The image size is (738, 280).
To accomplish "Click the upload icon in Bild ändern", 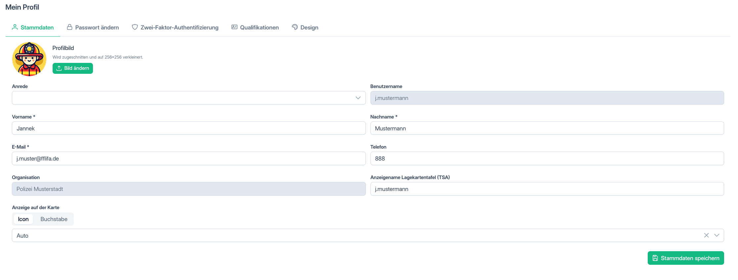I will (x=59, y=68).
